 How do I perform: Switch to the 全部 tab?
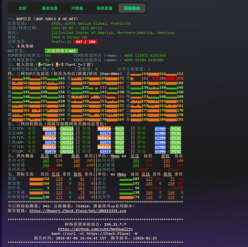[x=22, y=8]
